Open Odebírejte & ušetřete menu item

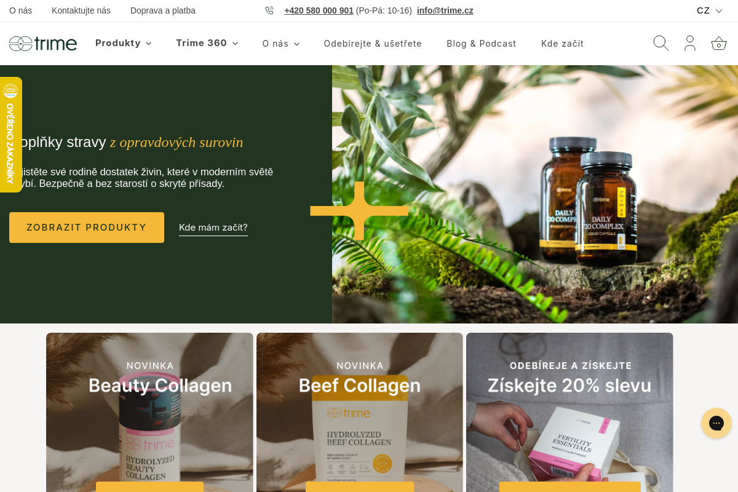pyautogui.click(x=373, y=44)
